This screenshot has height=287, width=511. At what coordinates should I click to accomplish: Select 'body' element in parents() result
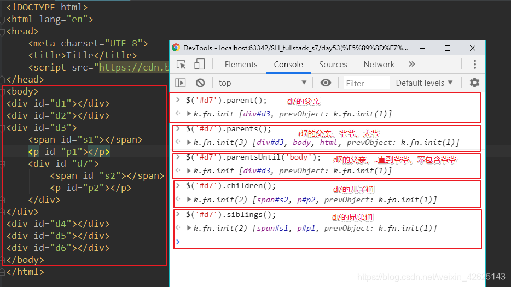(301, 143)
